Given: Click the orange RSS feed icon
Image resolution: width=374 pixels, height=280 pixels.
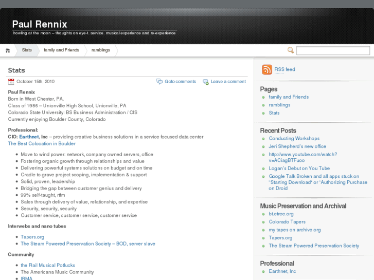Looking at the screenshot, I should tap(267, 69).
